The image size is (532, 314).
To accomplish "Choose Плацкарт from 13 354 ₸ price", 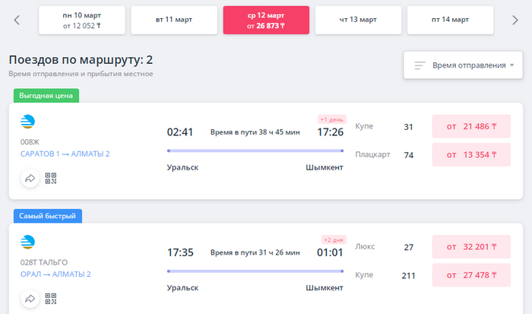I will point(471,154).
